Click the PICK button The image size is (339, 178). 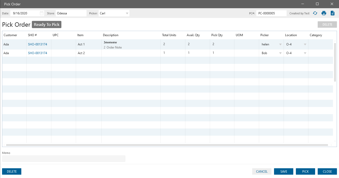[x=305, y=172]
